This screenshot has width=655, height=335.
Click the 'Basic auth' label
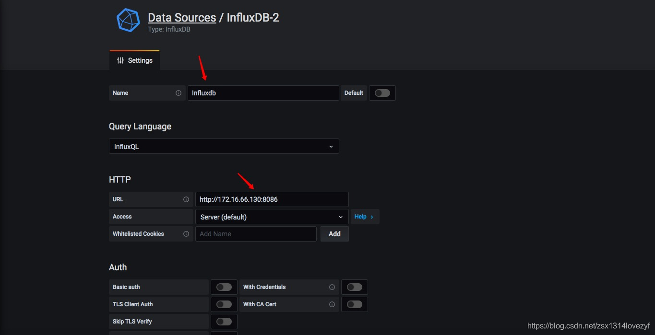pyautogui.click(x=126, y=287)
